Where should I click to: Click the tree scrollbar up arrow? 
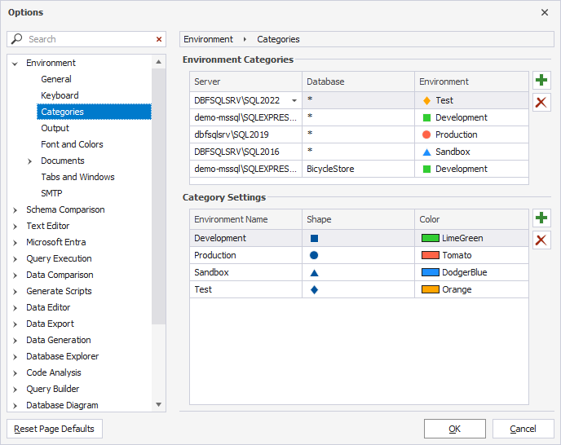[158, 62]
